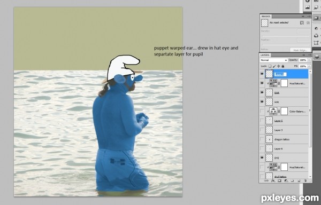This screenshot has width=321, height=205.
Task: Select Layer 3 by its name
Action: [x=278, y=130]
